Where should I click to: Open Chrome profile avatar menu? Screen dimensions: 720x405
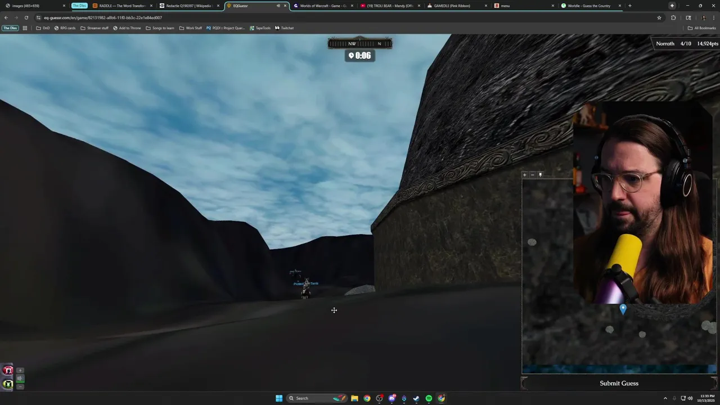point(703,17)
